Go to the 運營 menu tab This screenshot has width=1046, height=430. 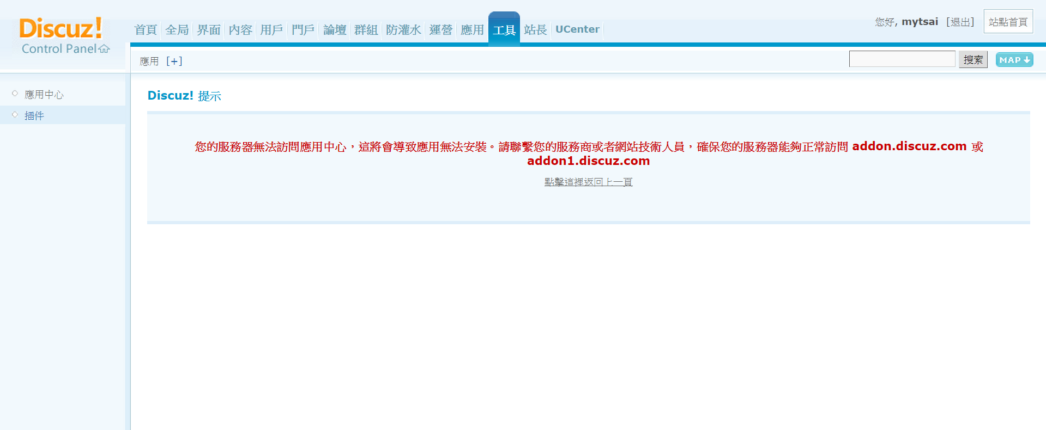[x=441, y=29]
